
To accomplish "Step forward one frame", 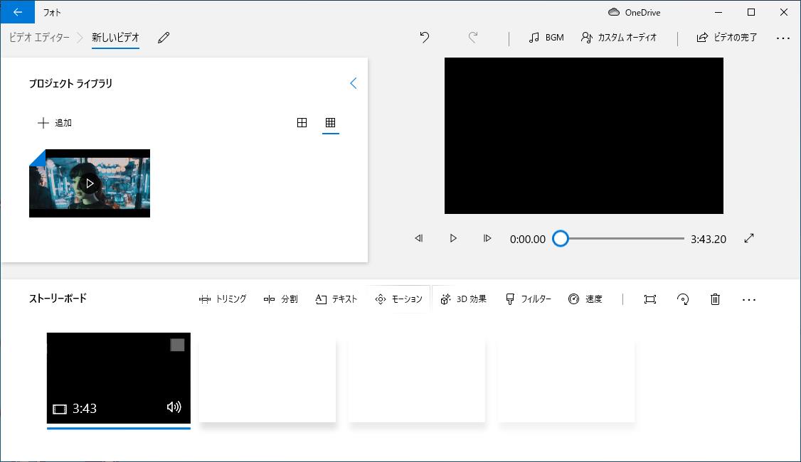I will click(x=487, y=238).
